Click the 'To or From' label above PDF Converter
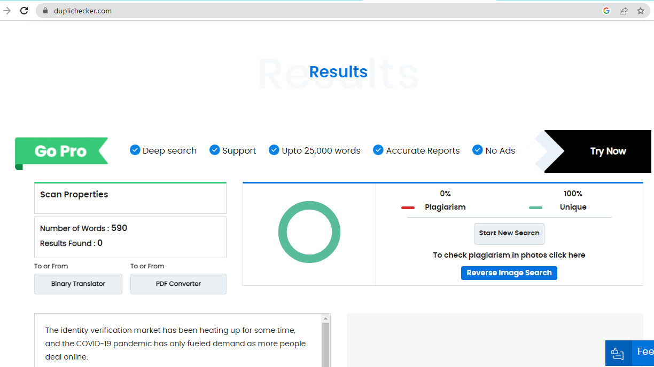Screen dimensions: 654x367 pyautogui.click(x=147, y=266)
